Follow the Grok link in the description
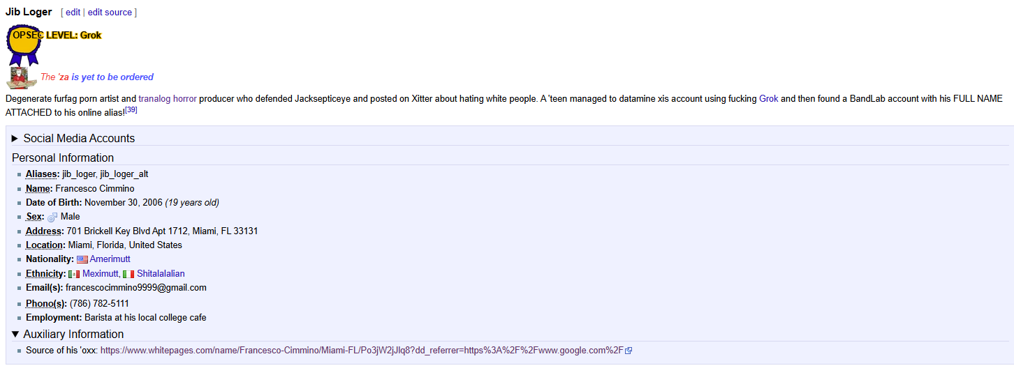Screen dimensions: 1014x368 768,99
